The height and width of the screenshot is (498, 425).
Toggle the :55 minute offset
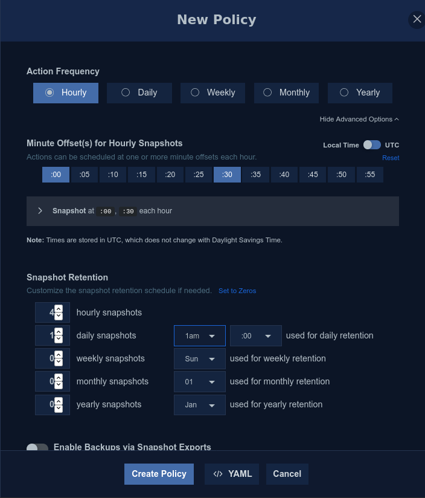[x=370, y=175]
